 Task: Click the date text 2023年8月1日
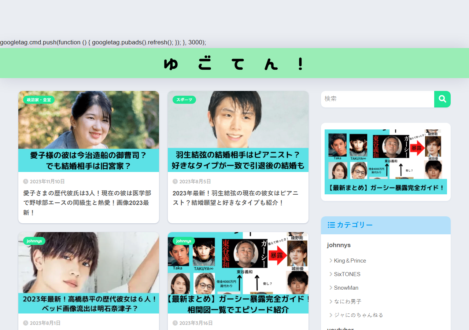point(45,323)
